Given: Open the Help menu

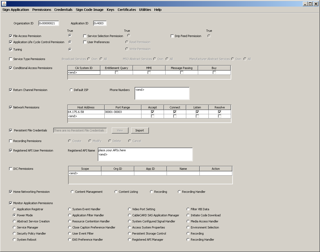Looking at the screenshot, I should [x=158, y=10].
